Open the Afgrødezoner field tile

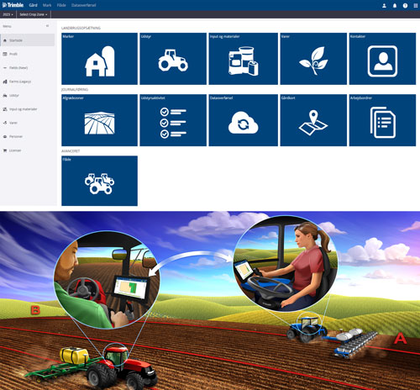click(99, 120)
